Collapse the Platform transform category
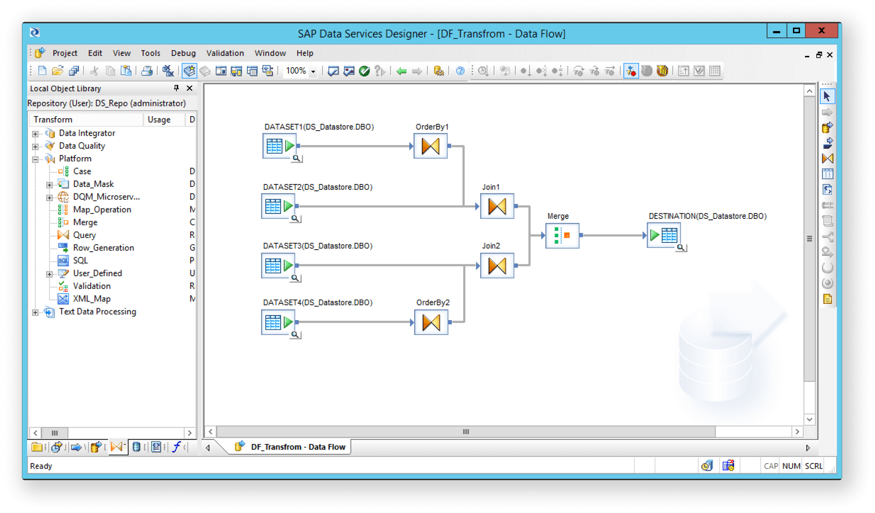 click(x=35, y=158)
